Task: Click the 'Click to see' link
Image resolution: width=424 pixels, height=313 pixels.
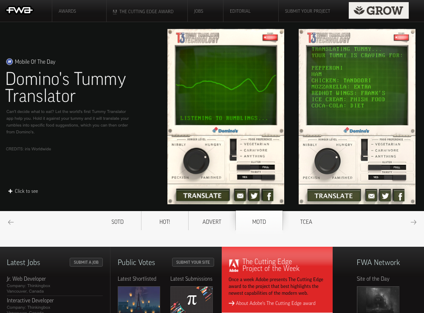Action: point(26,191)
